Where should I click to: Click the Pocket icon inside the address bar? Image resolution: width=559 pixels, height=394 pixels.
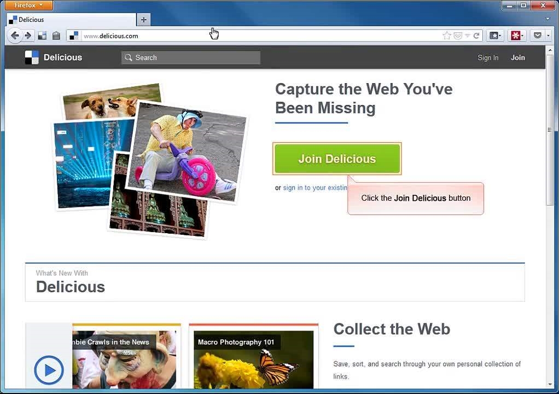click(x=458, y=36)
